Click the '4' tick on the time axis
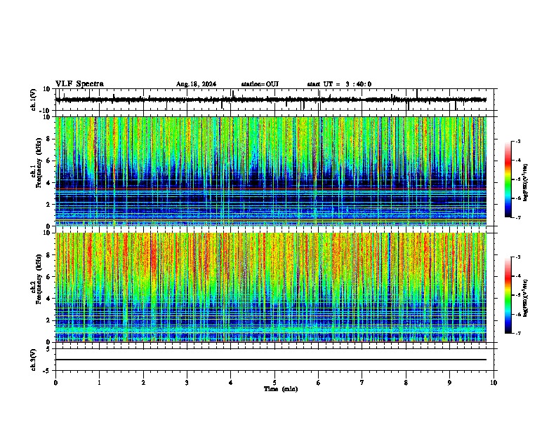The width and height of the screenshot is (556, 429). click(x=231, y=383)
